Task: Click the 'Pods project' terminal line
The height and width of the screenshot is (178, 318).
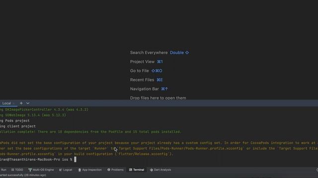Action: click(15, 121)
